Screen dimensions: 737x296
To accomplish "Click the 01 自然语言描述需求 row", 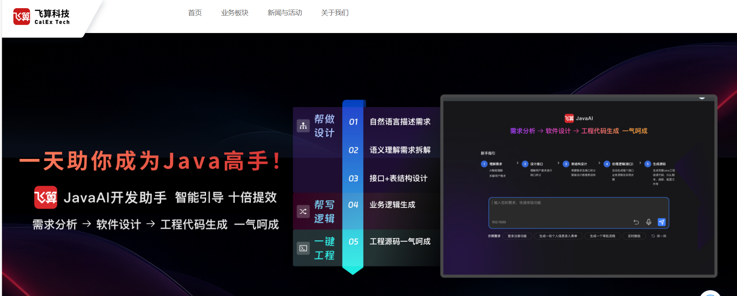I will pyautogui.click(x=389, y=122).
